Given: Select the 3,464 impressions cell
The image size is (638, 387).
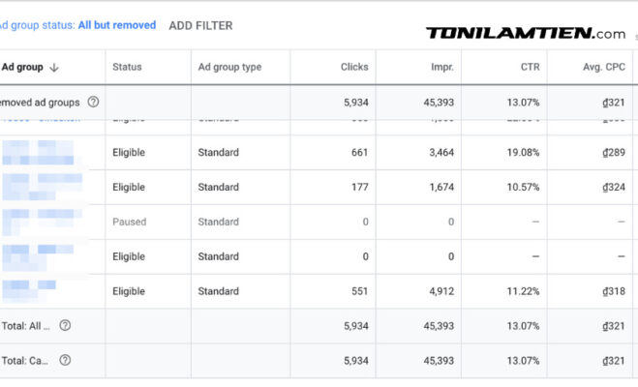Looking at the screenshot, I should 441,153.
